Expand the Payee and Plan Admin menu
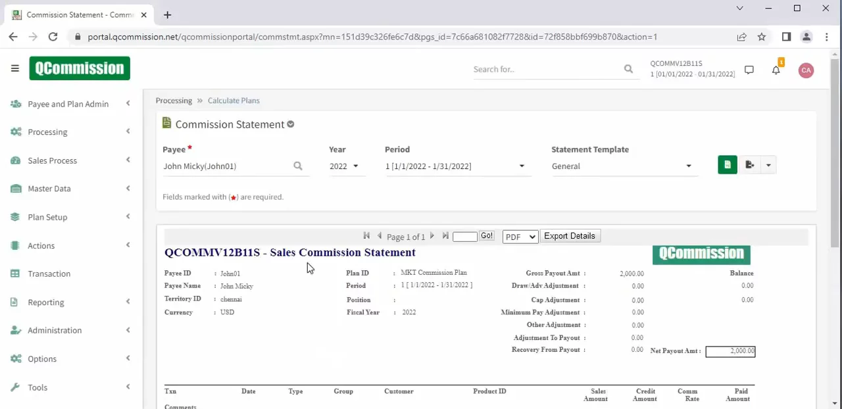Screen dimensions: 842x409 (68, 104)
